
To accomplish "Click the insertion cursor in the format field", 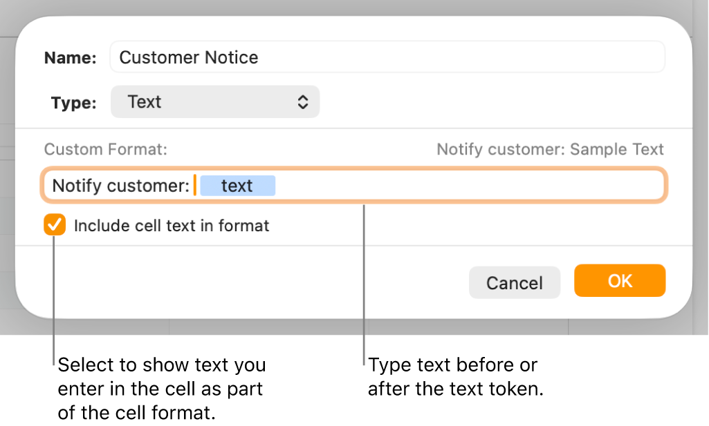I will [194, 185].
